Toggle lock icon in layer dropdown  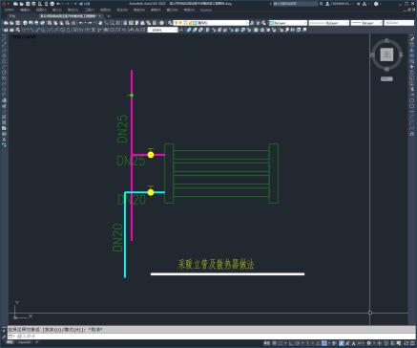pyautogui.click(x=190, y=23)
